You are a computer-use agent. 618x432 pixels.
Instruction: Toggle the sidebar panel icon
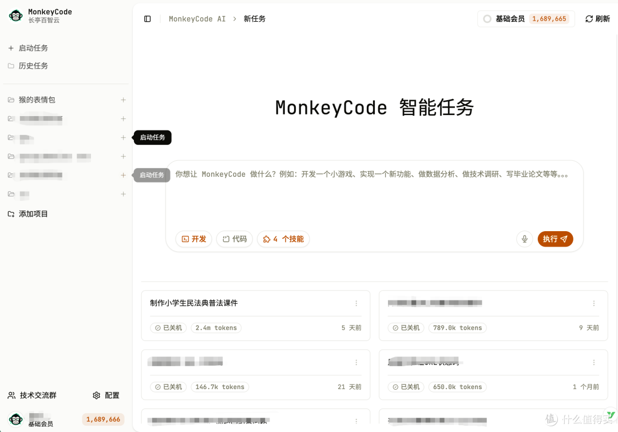(x=148, y=19)
